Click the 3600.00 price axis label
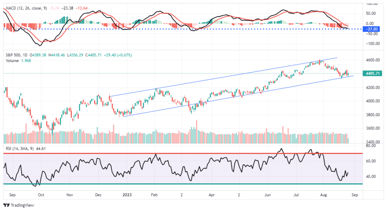Viewport: 387px width, 211px height. [x=373, y=129]
